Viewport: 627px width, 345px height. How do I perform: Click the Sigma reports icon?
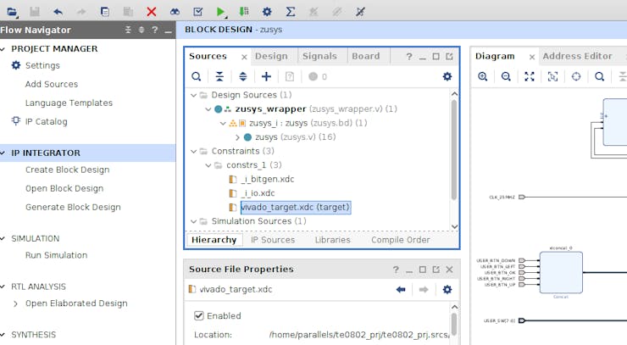(x=291, y=12)
